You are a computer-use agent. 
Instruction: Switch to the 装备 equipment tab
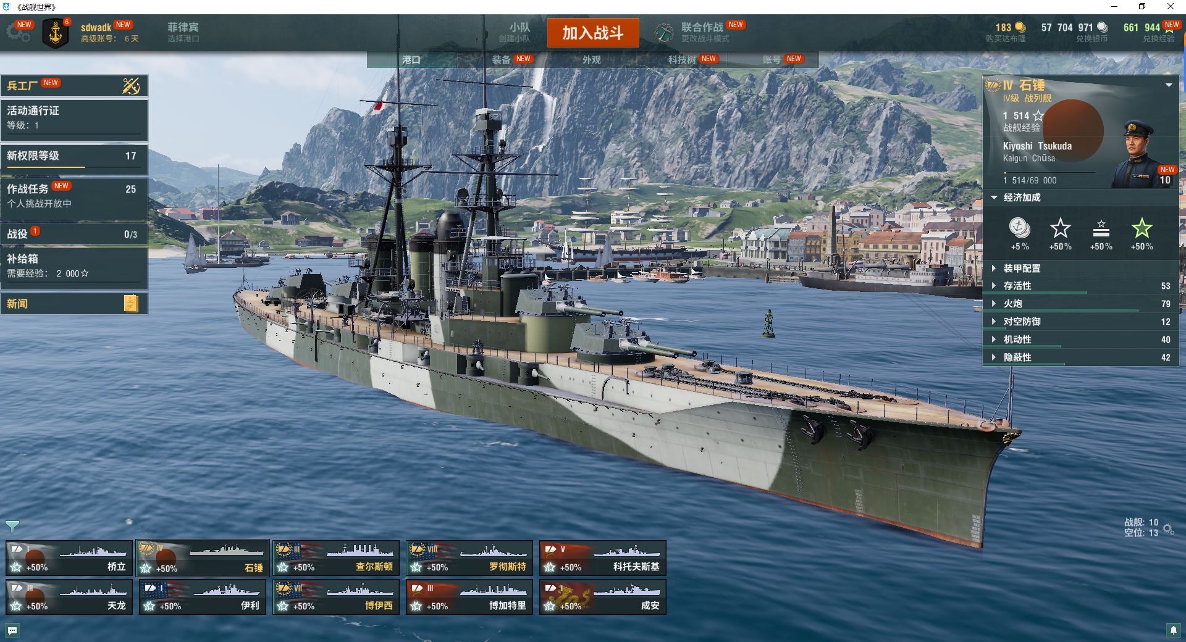point(502,59)
